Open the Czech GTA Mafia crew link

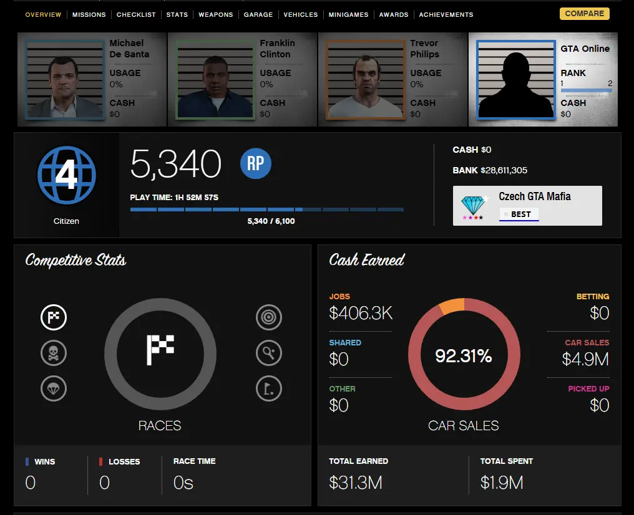pos(535,196)
